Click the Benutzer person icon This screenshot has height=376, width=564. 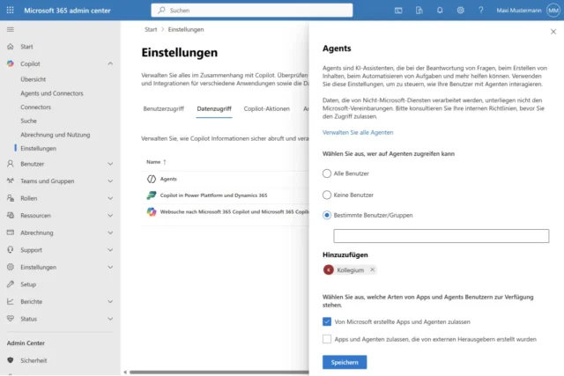pos(11,164)
